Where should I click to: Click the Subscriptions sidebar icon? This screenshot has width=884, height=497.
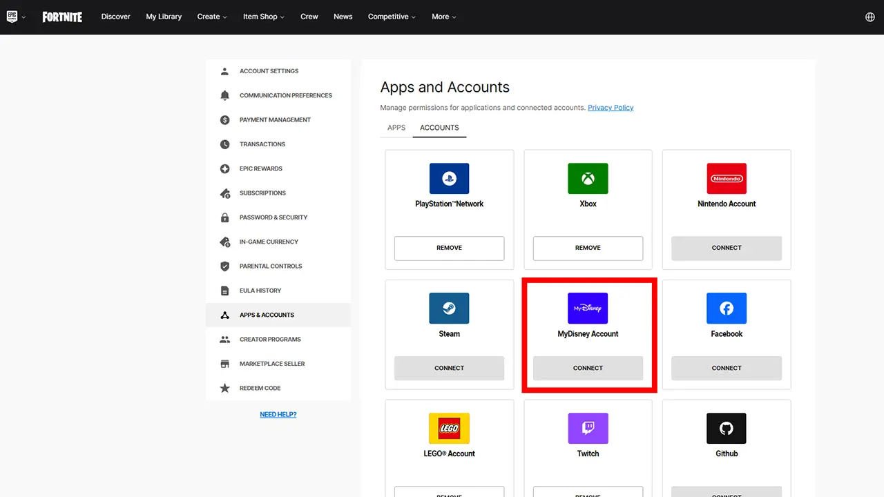pyautogui.click(x=224, y=193)
